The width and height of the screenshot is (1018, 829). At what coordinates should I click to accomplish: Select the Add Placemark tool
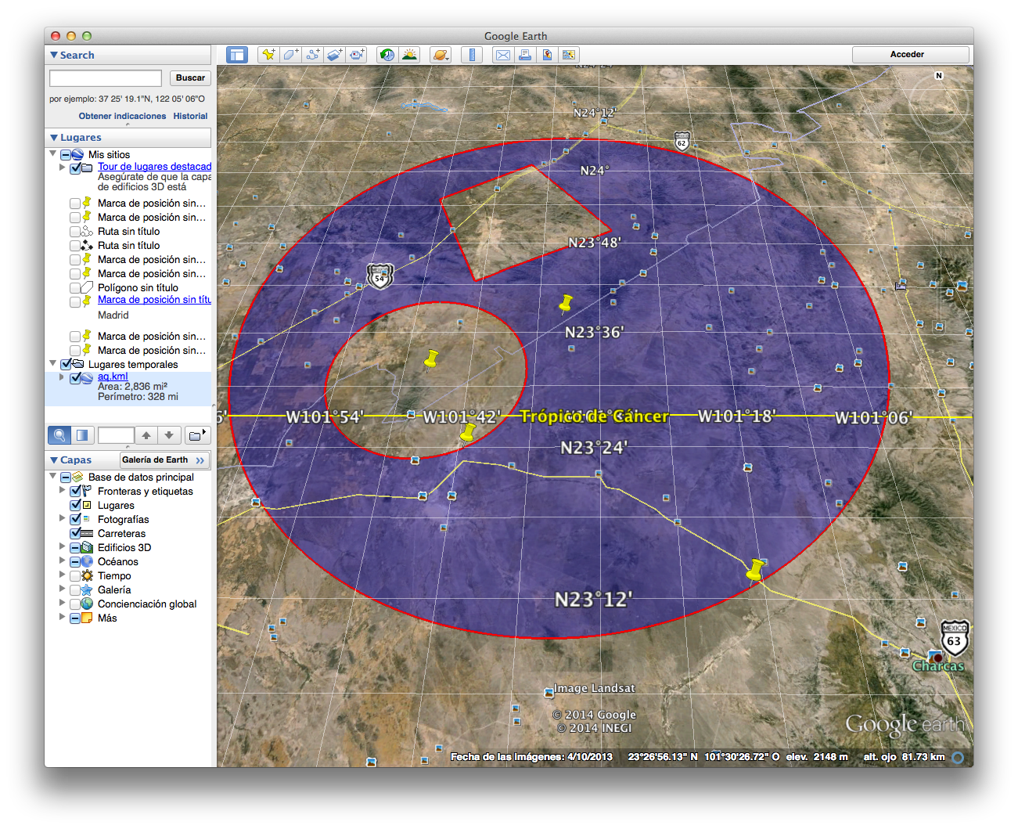268,54
